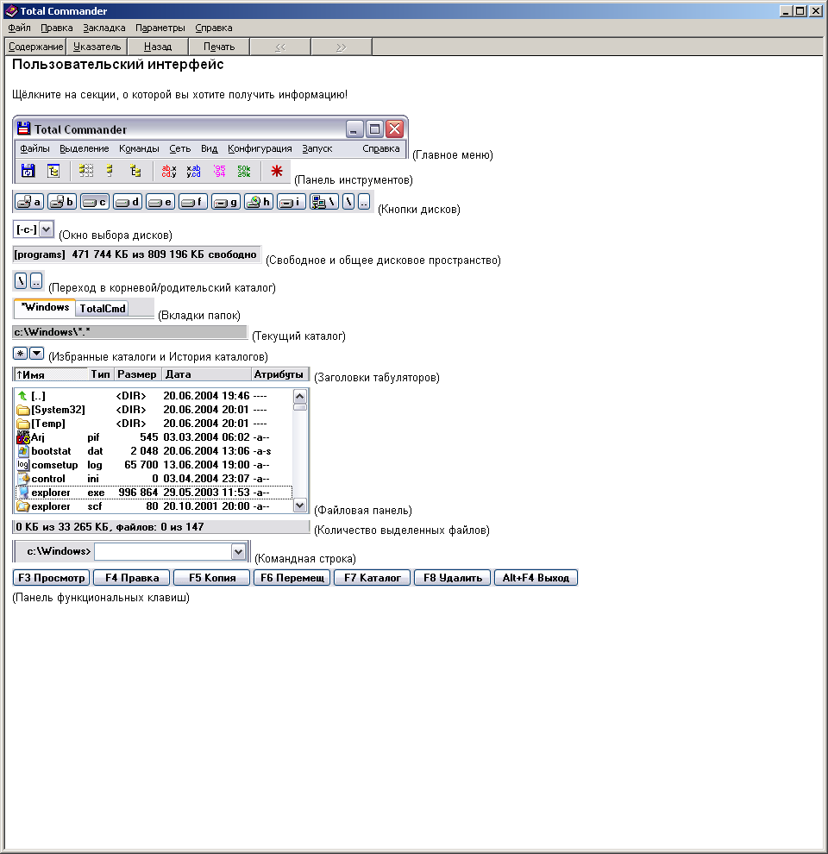Click the sort by name 'ab.x cd.y' icon
Screen dimensions: 828x854
(169, 171)
